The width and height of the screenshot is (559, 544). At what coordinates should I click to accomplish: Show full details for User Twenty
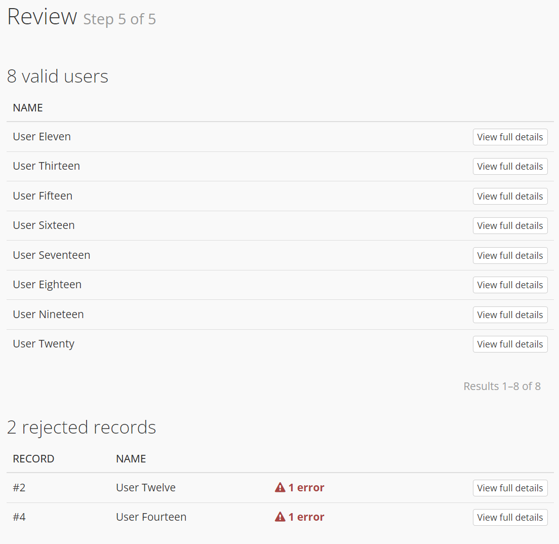pyautogui.click(x=510, y=344)
